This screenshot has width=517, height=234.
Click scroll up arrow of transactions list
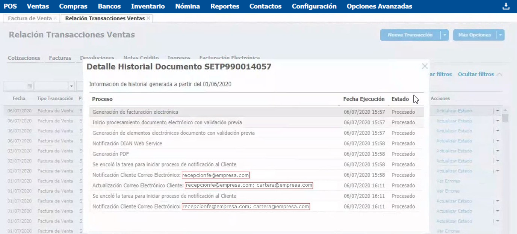click(505, 110)
